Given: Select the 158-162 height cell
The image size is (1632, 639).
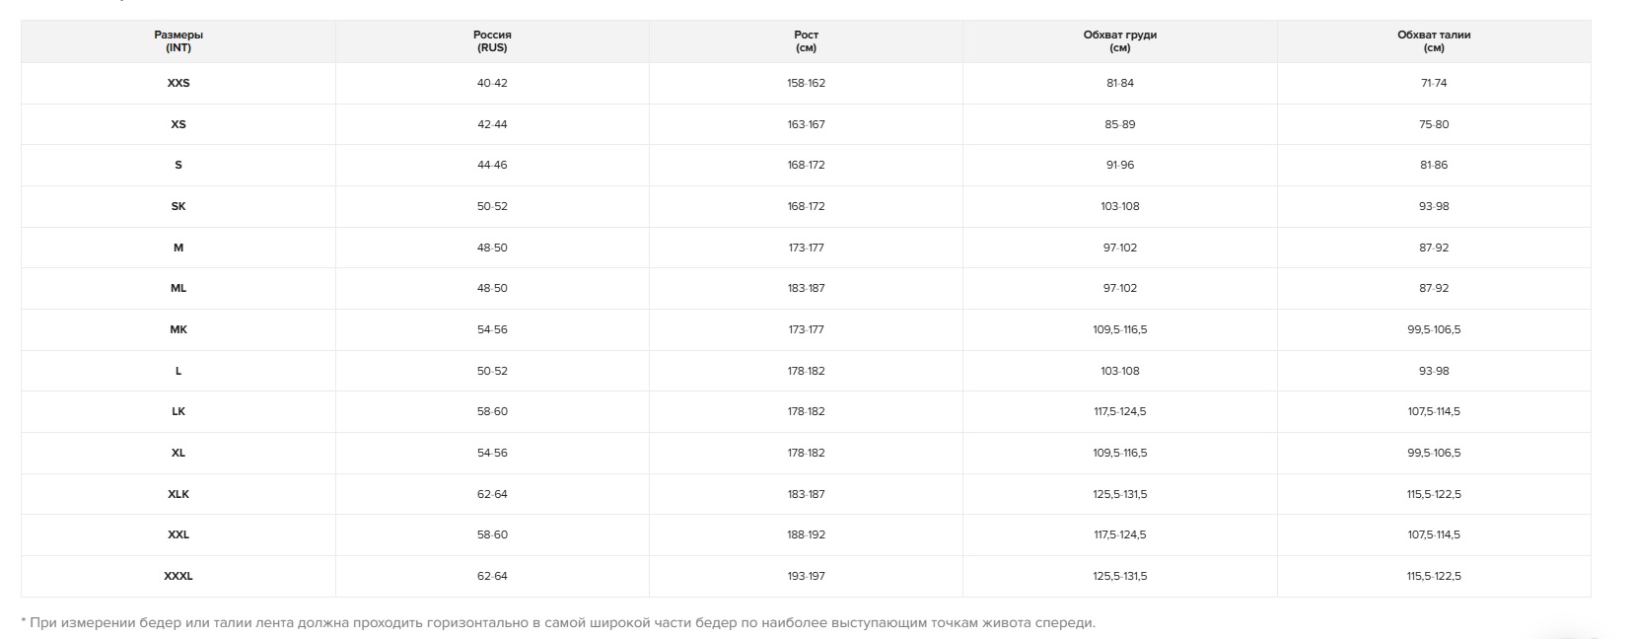Looking at the screenshot, I should (806, 84).
